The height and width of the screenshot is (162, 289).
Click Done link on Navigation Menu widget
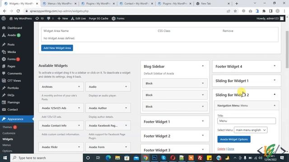231,149
